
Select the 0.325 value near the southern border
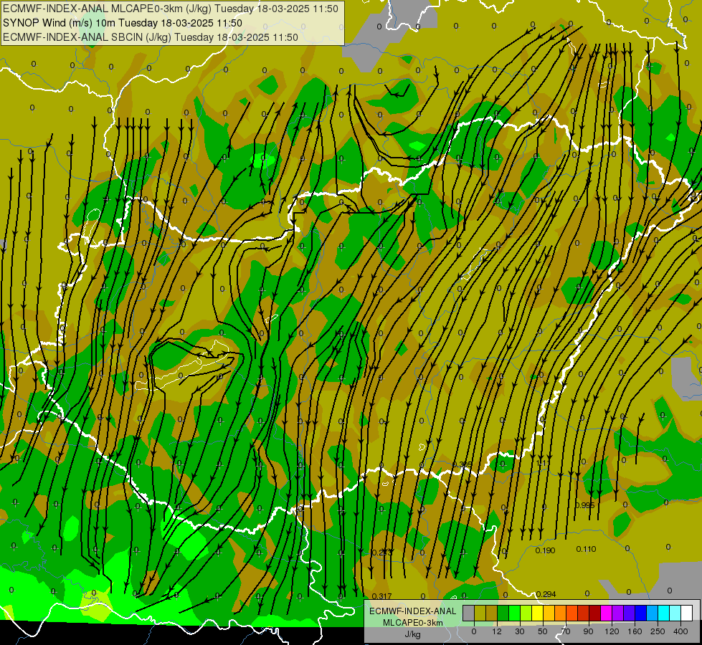463,464
